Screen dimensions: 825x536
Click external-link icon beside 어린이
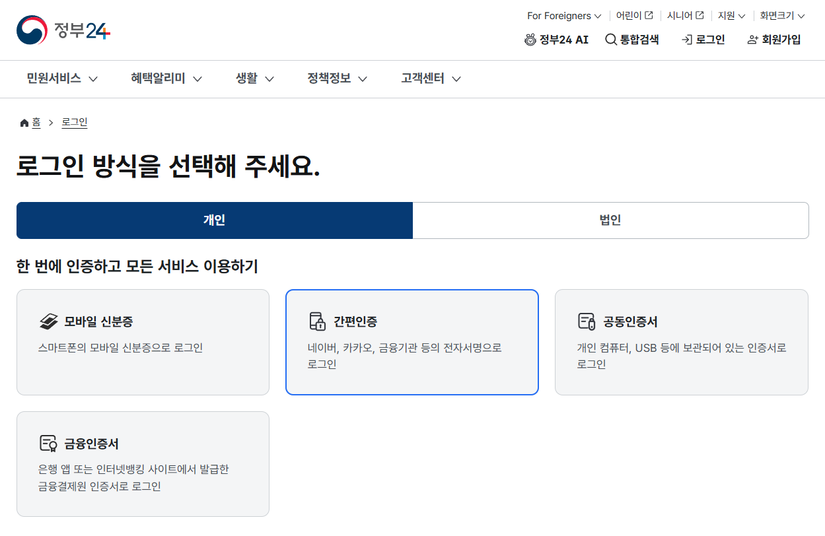[649, 15]
